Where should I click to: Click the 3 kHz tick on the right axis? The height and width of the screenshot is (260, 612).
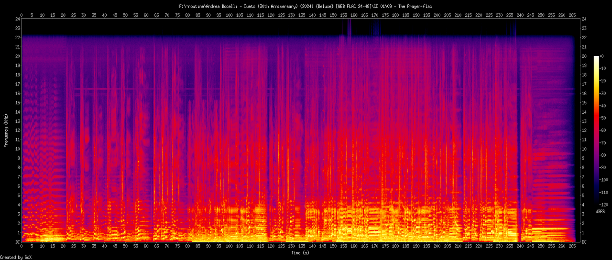point(583,214)
